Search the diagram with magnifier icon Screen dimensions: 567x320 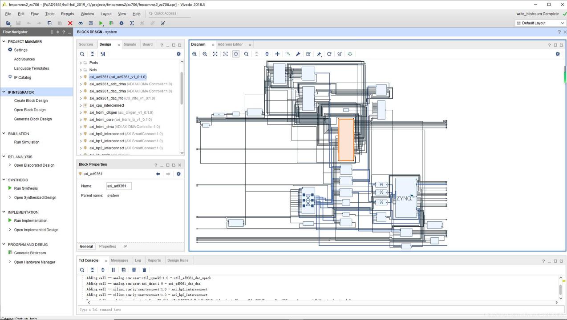click(246, 54)
